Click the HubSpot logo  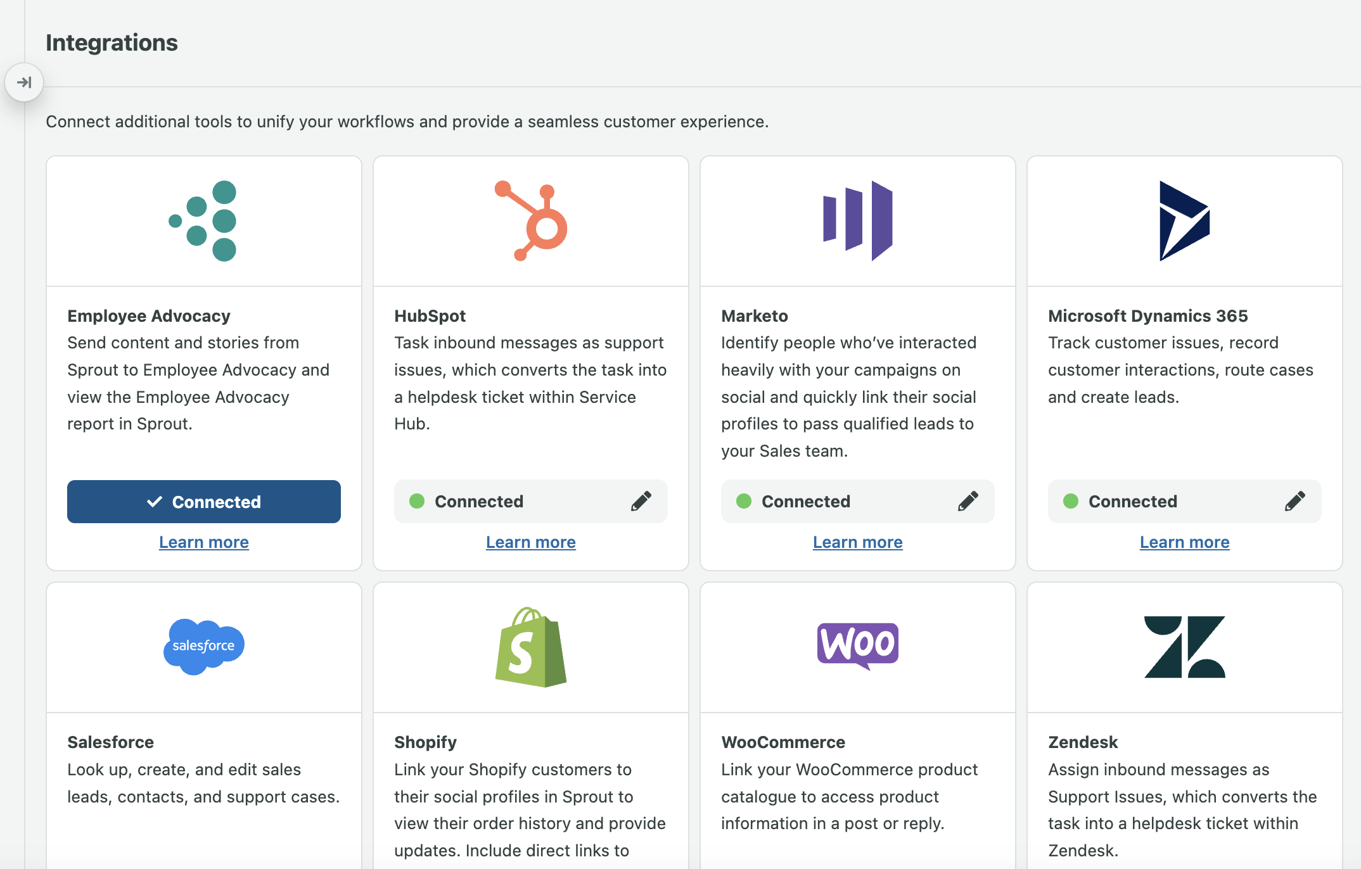pos(531,221)
